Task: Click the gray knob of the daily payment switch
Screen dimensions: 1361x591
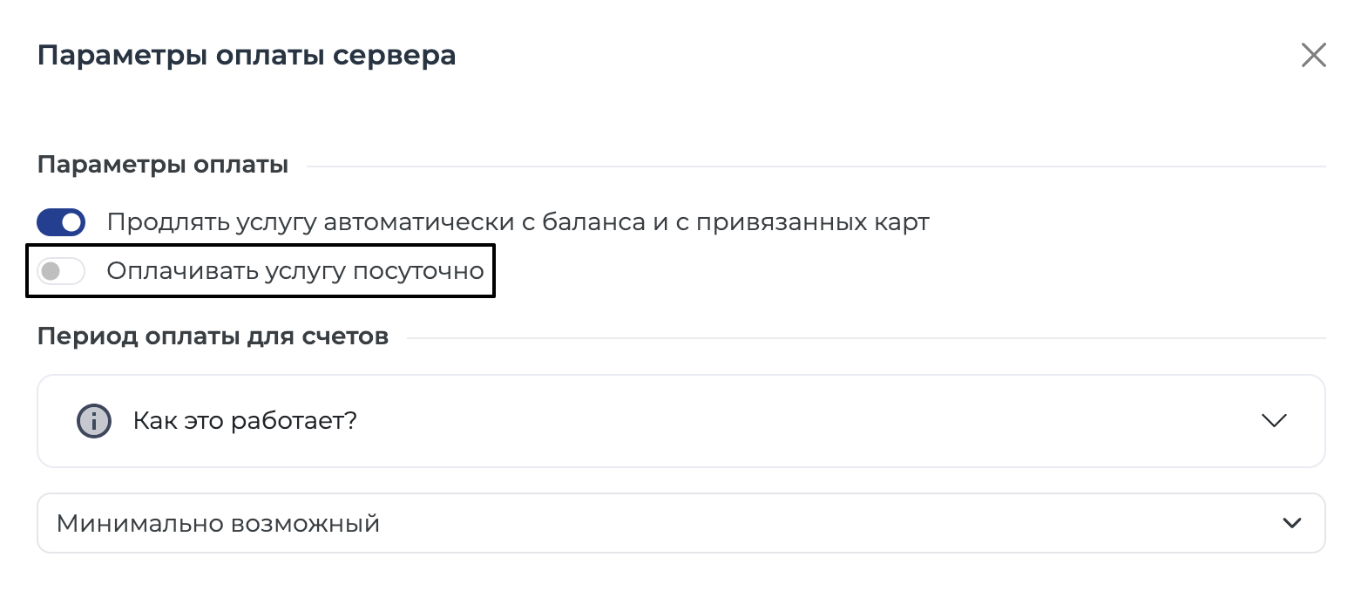Action: (x=51, y=271)
